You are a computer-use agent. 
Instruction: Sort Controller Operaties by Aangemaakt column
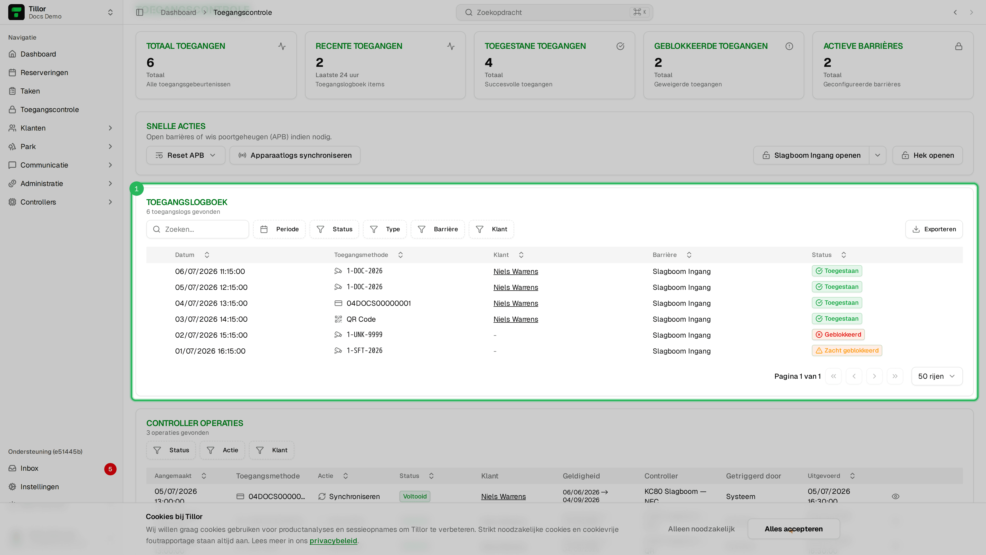180,476
